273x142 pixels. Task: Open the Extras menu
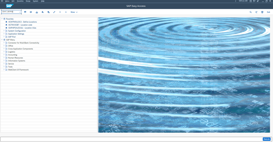click(x=28, y=1)
